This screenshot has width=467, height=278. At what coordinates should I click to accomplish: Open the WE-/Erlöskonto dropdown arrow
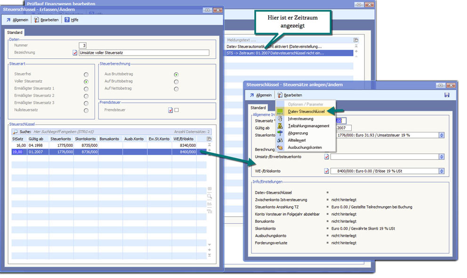click(441, 172)
